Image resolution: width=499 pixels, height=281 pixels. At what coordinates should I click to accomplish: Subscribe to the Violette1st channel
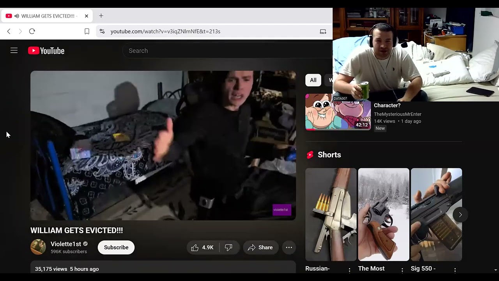(x=116, y=247)
